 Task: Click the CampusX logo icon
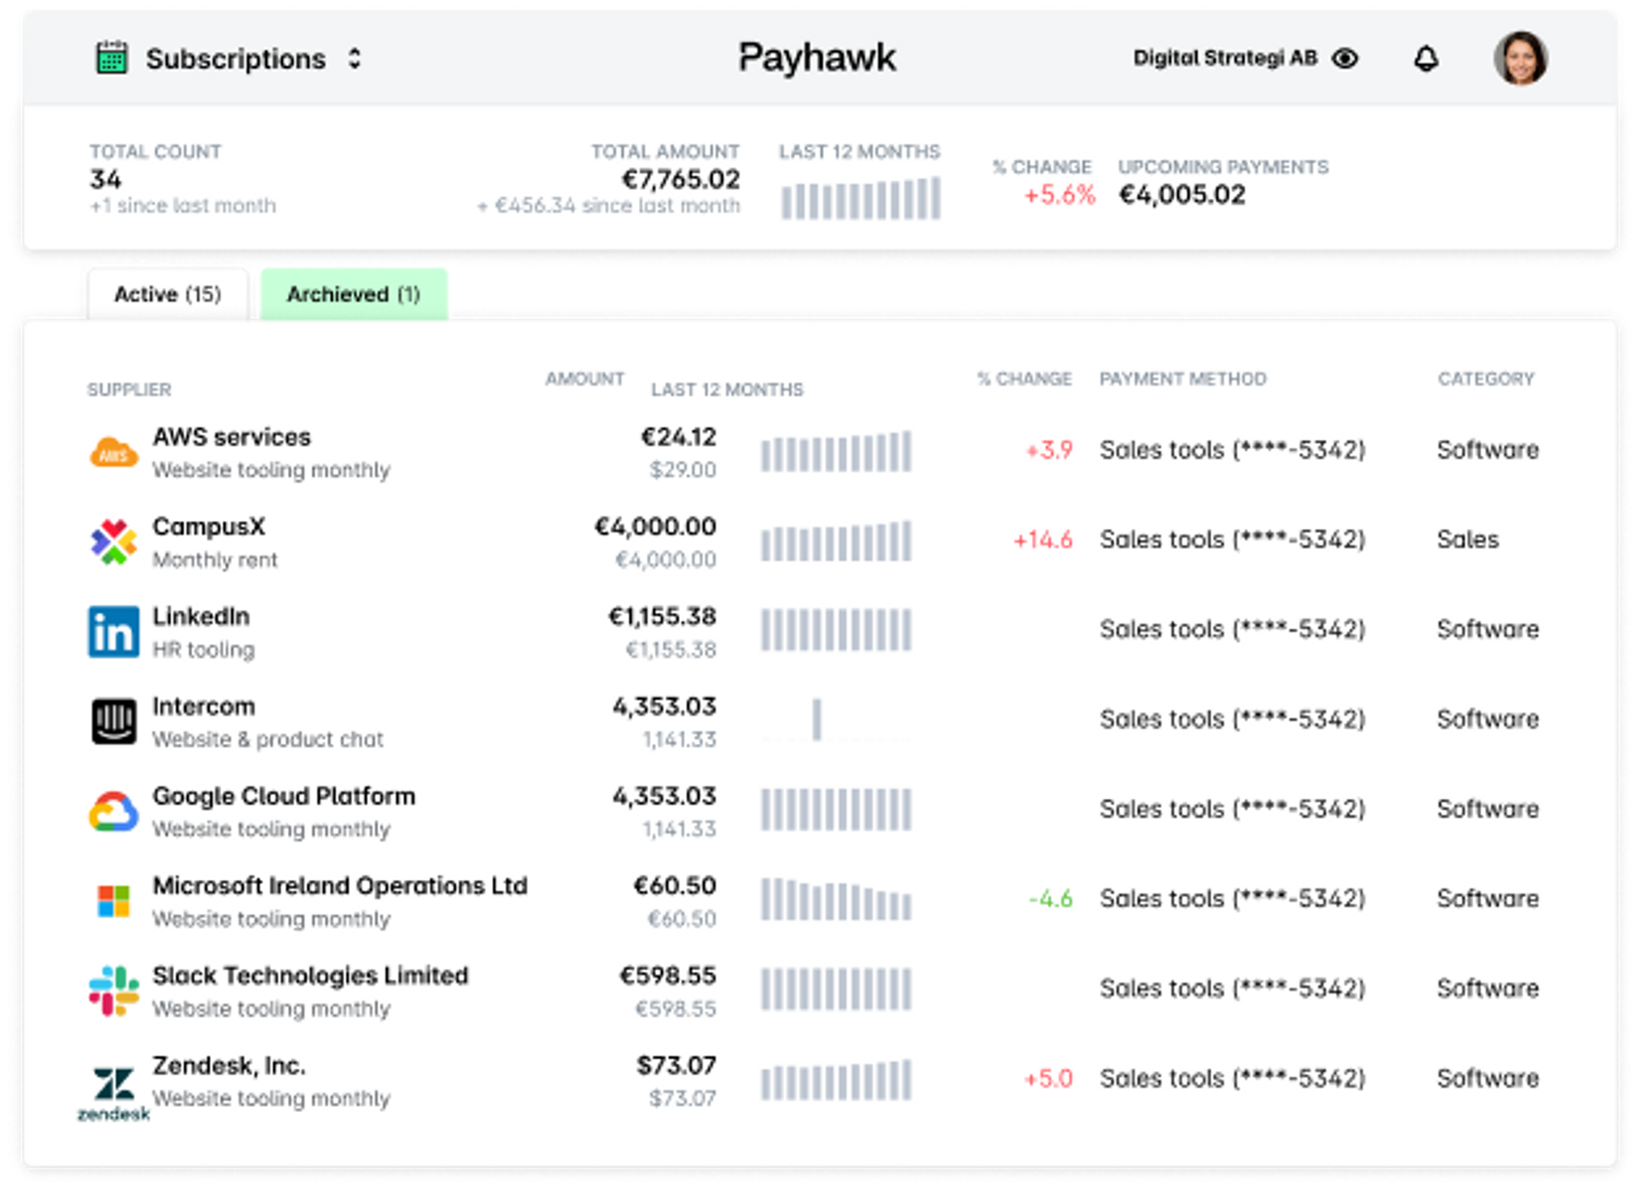[114, 542]
